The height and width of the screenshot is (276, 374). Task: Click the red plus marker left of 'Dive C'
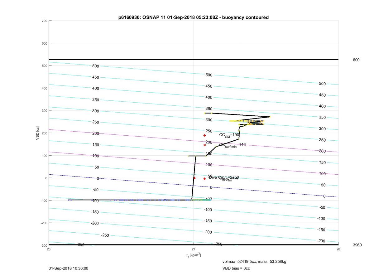(x=204, y=179)
